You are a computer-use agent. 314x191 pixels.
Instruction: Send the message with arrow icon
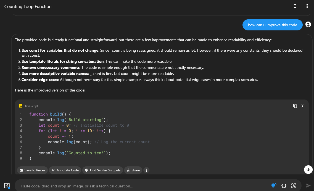click(x=308, y=186)
